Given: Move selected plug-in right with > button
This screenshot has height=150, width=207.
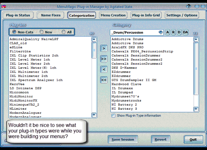Looking at the screenshot, I should coord(104,48).
